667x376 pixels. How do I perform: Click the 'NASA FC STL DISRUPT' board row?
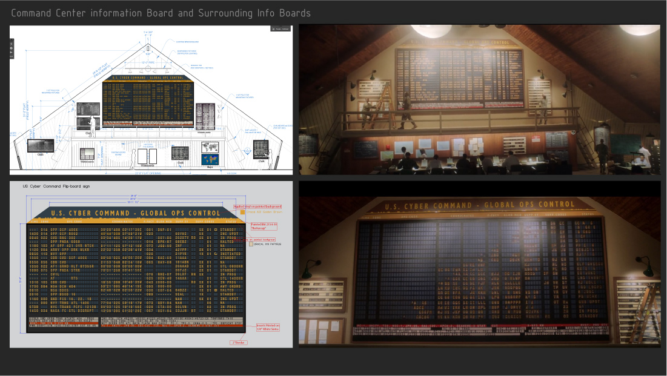pyautogui.click(x=136, y=311)
